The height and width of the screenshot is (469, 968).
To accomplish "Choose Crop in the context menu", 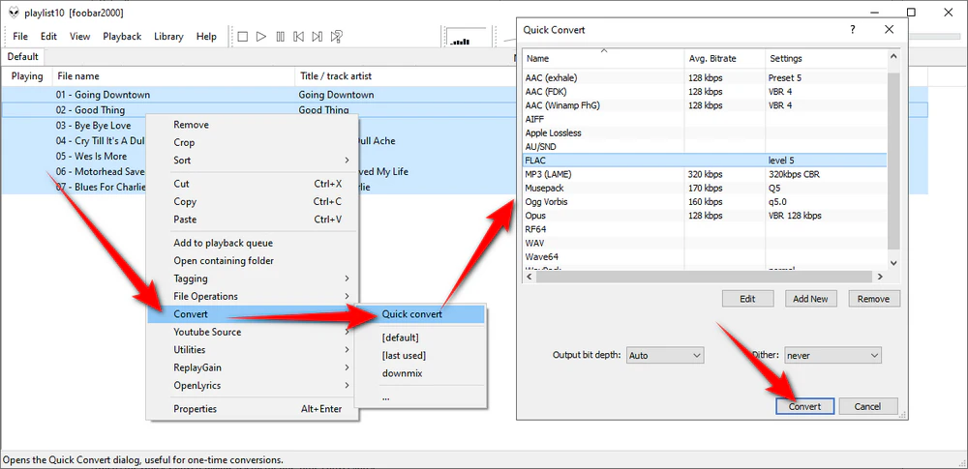I will point(252,142).
